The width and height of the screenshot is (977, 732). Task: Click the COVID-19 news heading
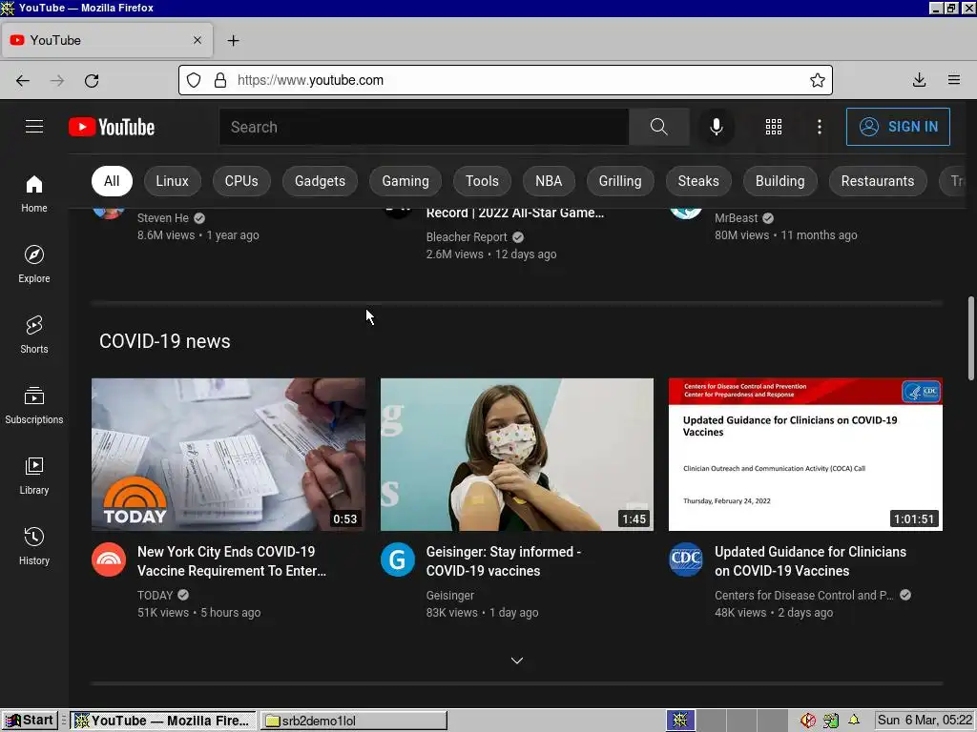click(x=164, y=341)
